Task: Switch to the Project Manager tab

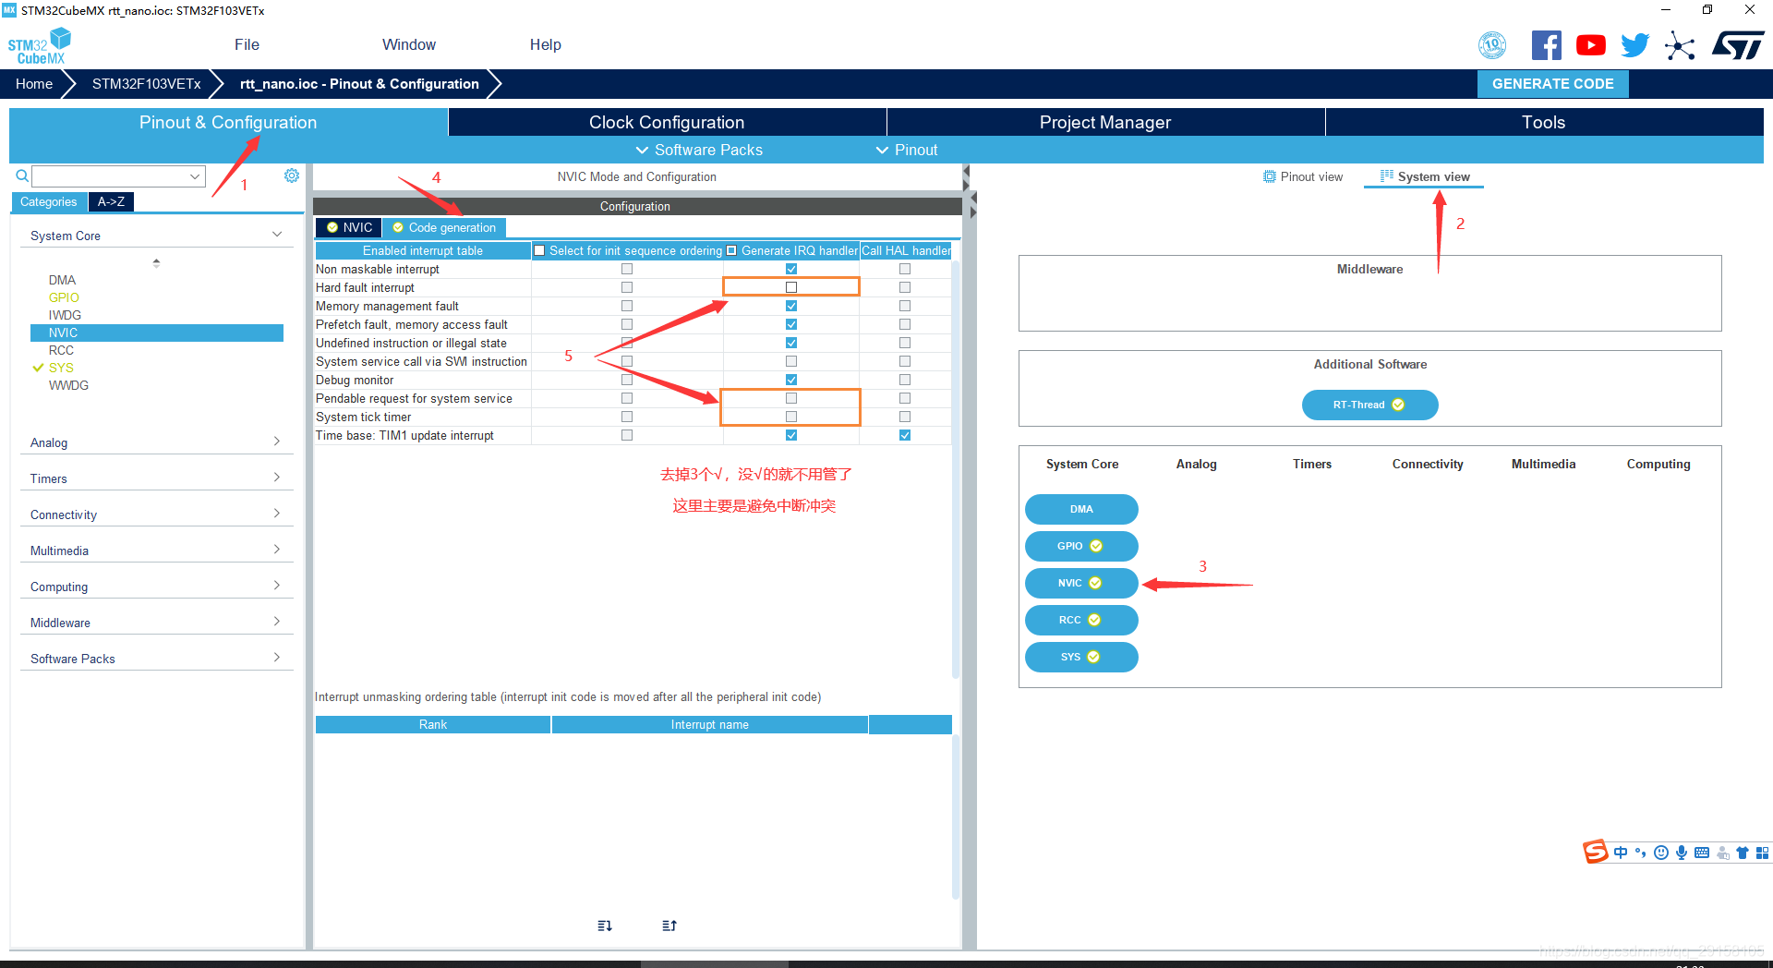Action: (1105, 122)
